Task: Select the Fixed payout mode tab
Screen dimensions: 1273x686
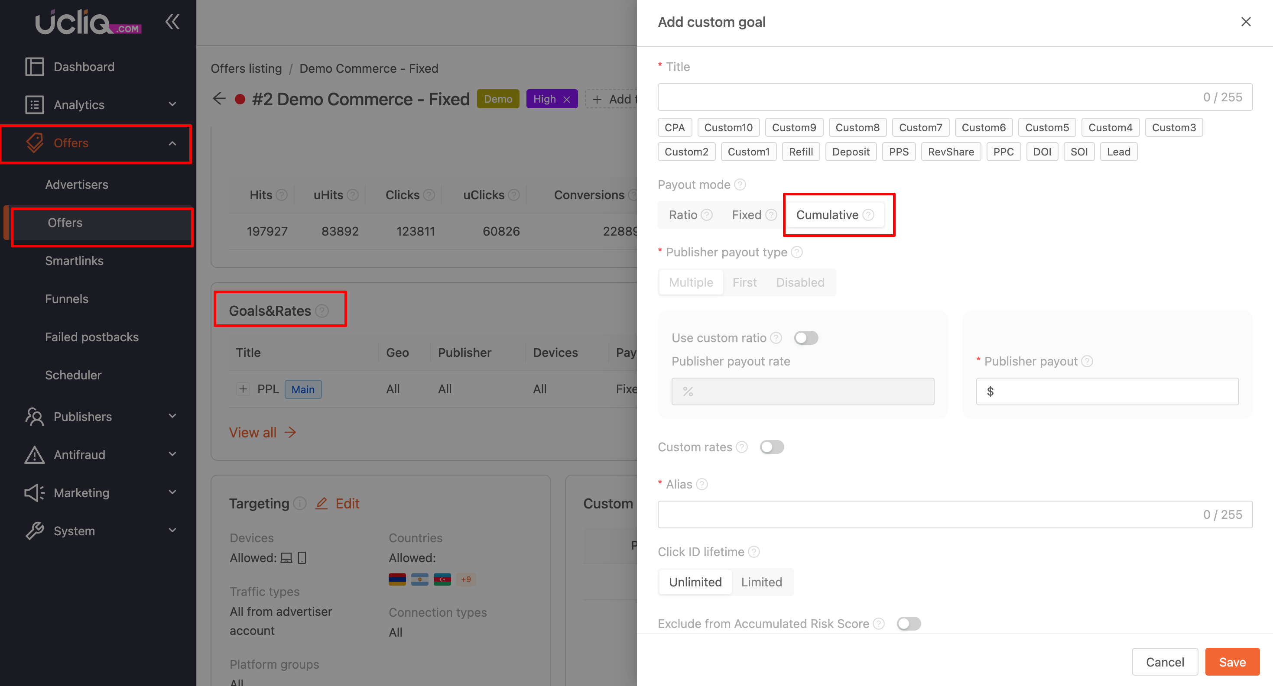Action: [x=746, y=215]
